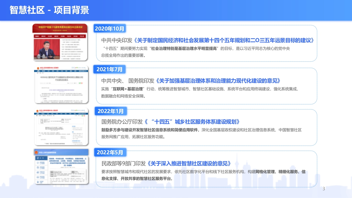The height and width of the screenshot is (198, 352).
Task: Click the slide title 智慧社区 - 项目背景
Action: [50, 10]
